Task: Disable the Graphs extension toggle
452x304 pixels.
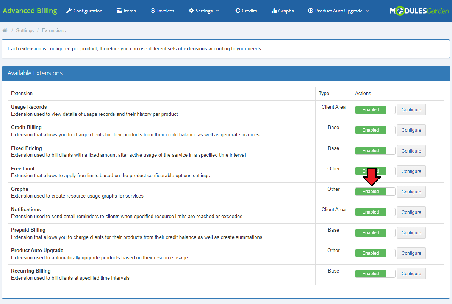Action: point(375,192)
